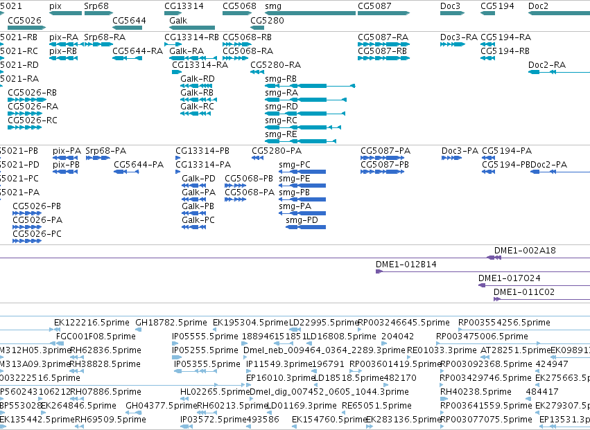Select the FGC001F08.5prime EST label
The width and height of the screenshot is (590, 430).
(x=96, y=337)
